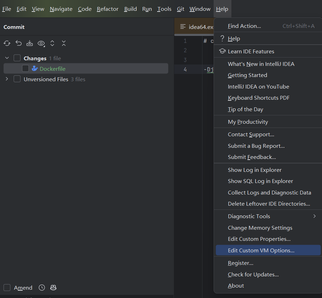
Task: Click line number 1 in editor gutter
Action: point(185,41)
